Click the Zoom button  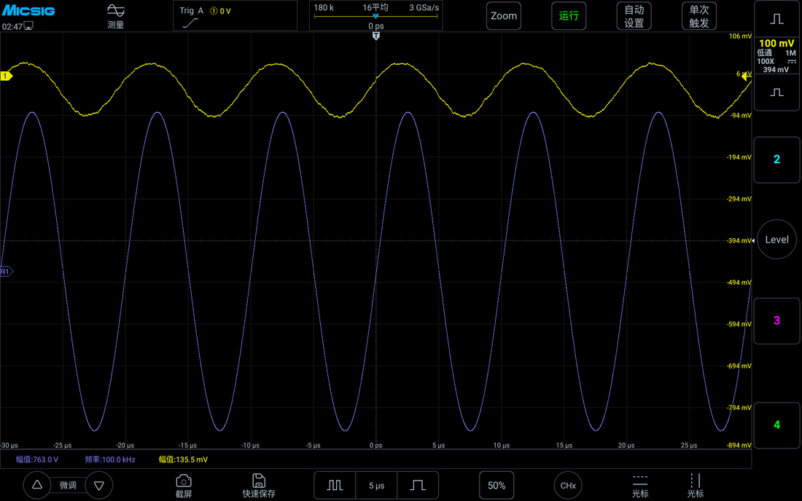[504, 16]
